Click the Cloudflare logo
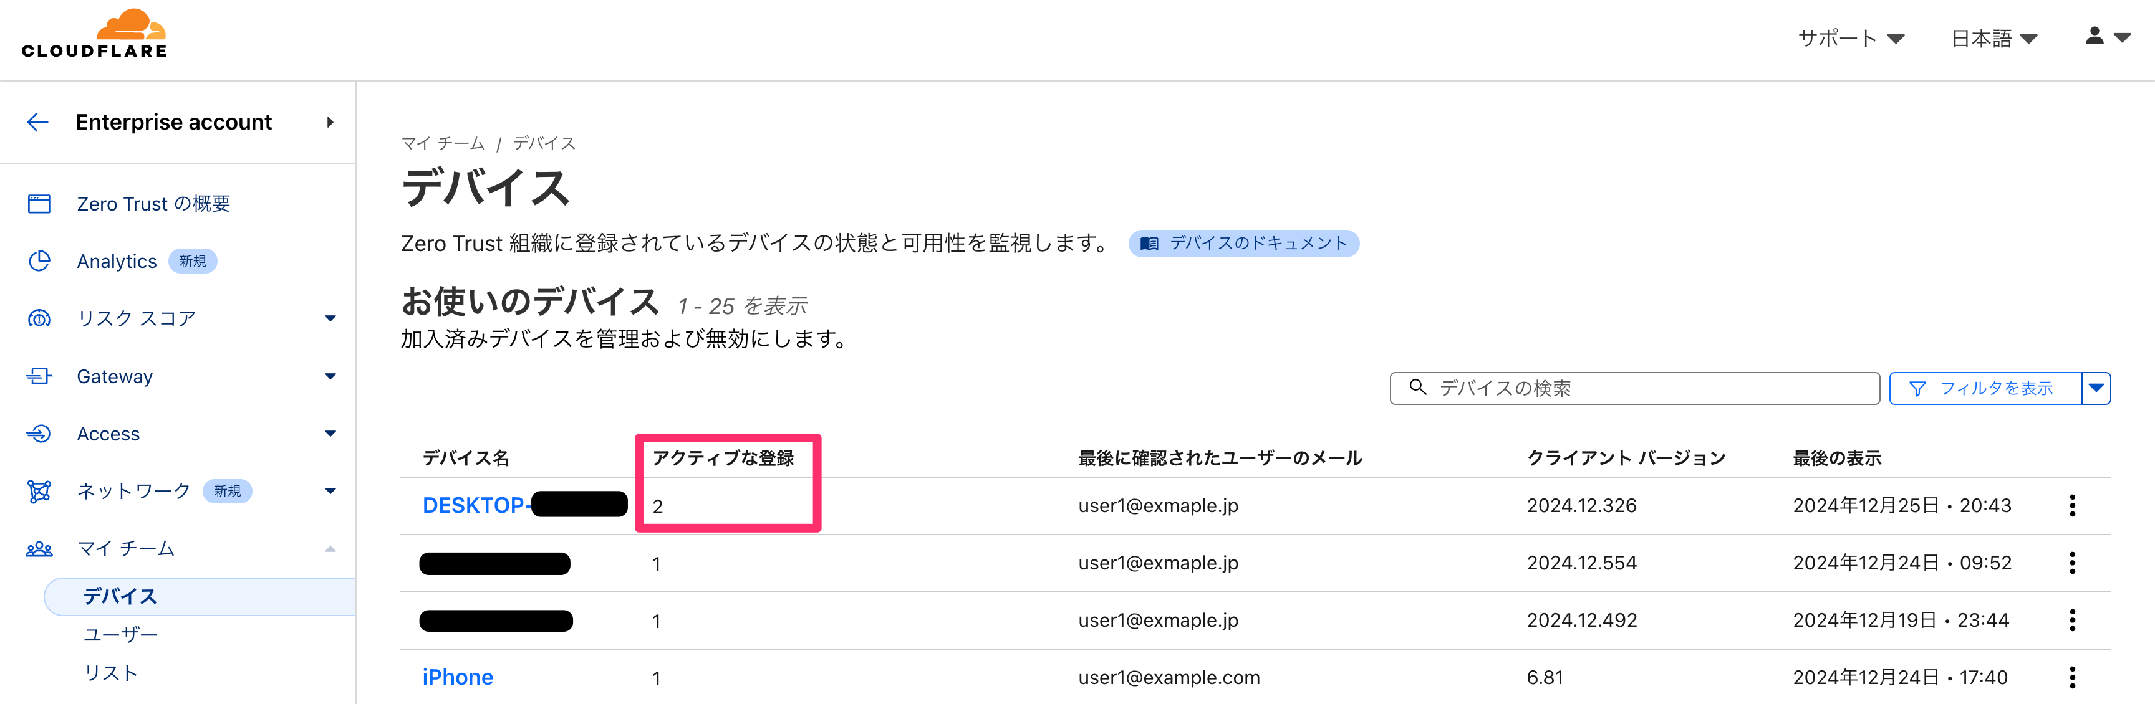Image resolution: width=2155 pixels, height=704 pixels. pos(94,34)
